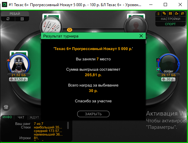The width and height of the screenshot is (188, 143).
Task: Open the tournament lobby list icon
Action: [158, 14]
